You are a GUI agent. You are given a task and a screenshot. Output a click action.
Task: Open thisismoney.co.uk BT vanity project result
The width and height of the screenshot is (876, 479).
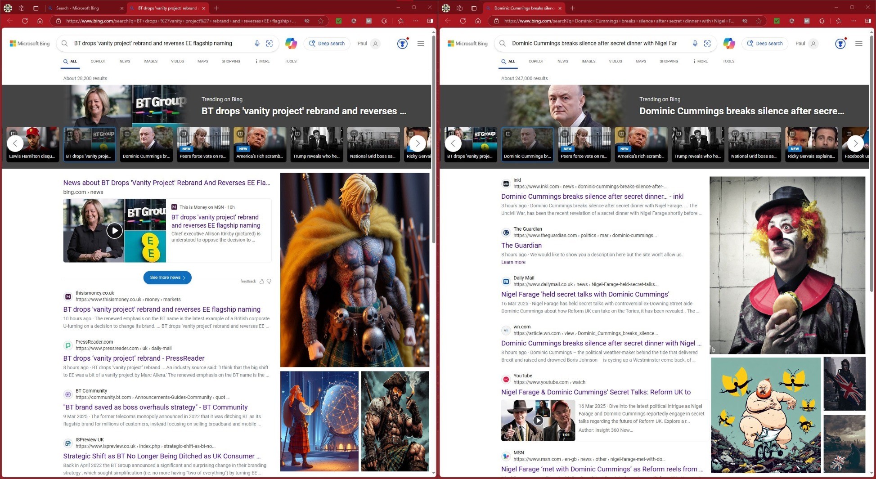(162, 309)
